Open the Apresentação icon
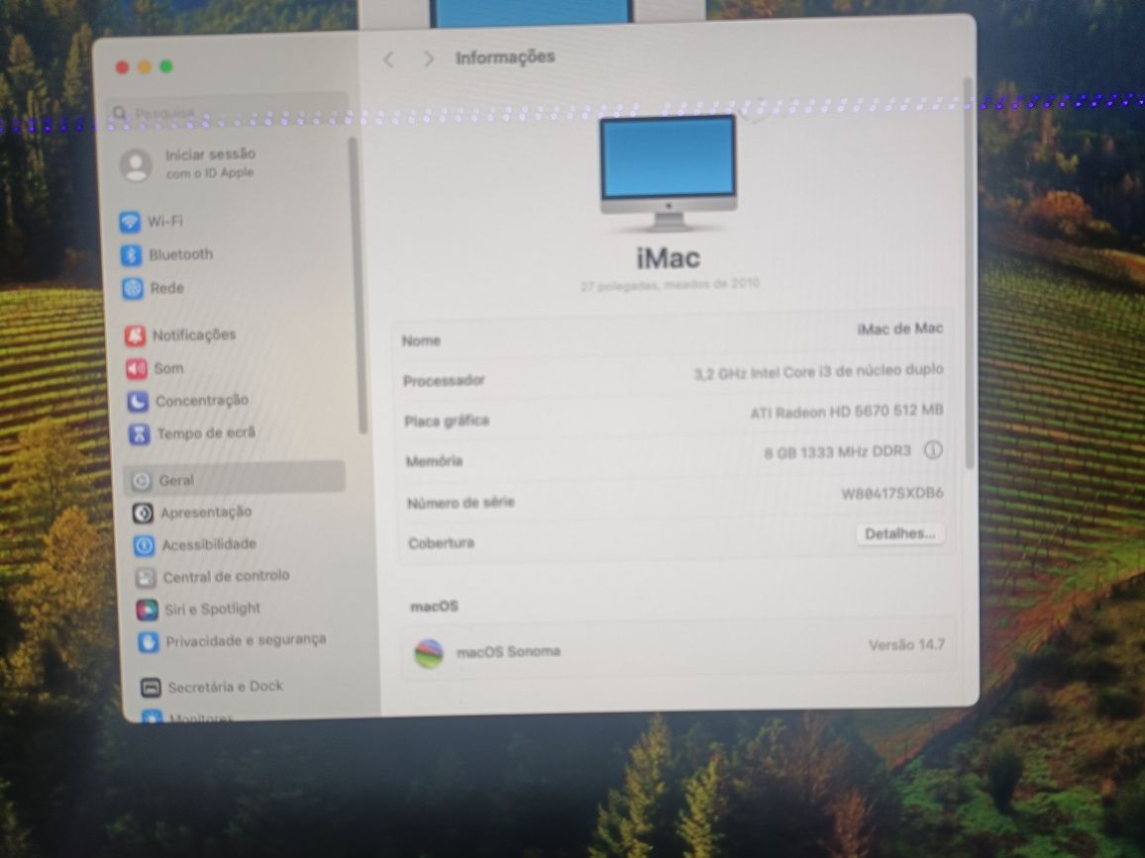 tap(143, 514)
